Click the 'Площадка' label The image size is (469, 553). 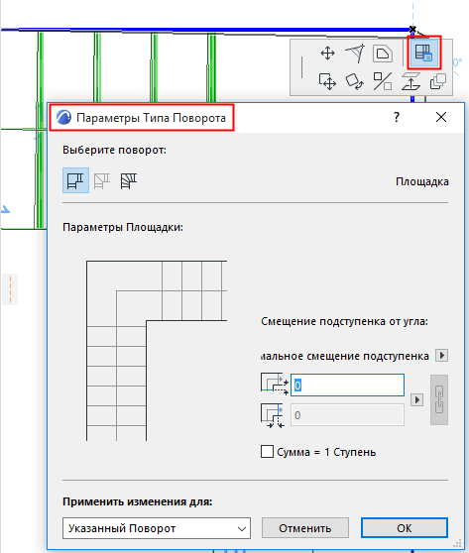(x=422, y=181)
